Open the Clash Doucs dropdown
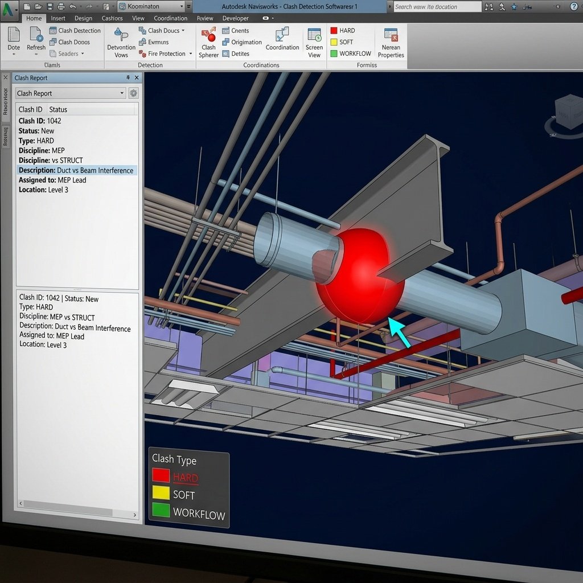The width and height of the screenshot is (583, 583). 183,31
